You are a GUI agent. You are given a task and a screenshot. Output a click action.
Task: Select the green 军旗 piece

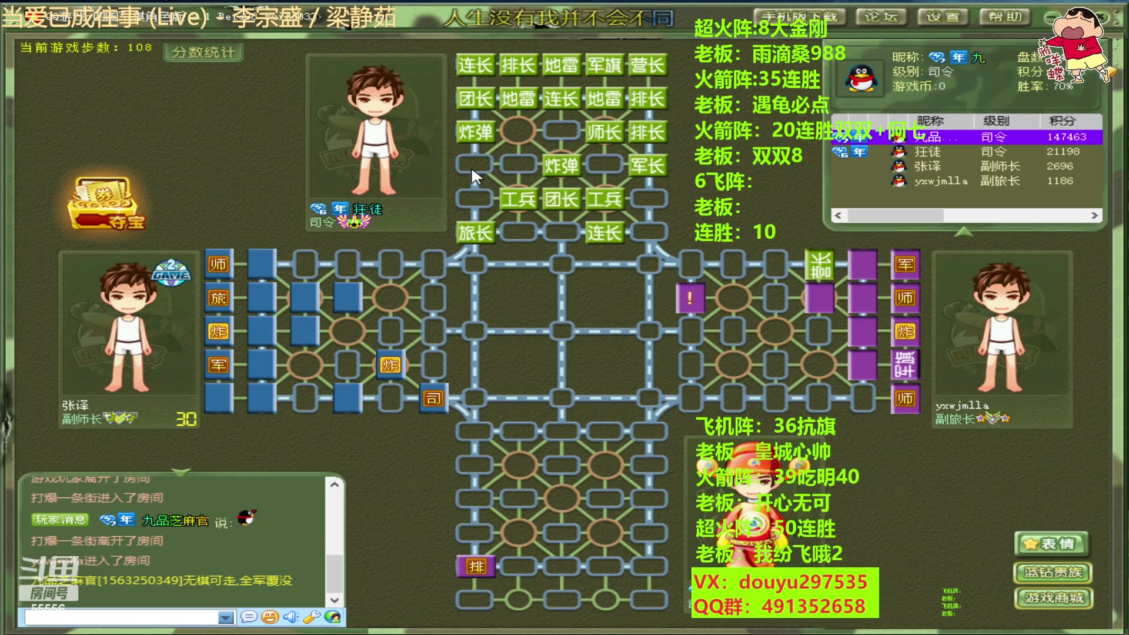(604, 65)
